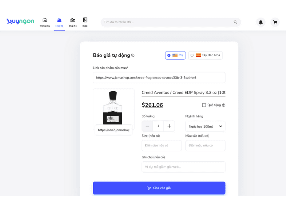The height and width of the screenshot is (218, 291).
Task: Decrease quantity with minus button
Action: [147, 126]
